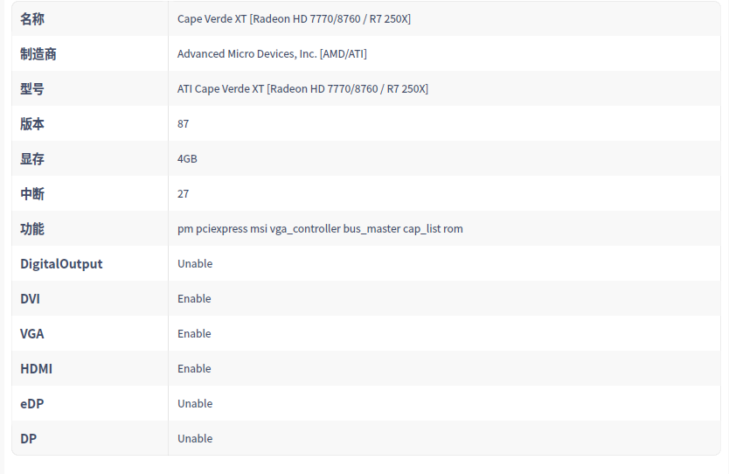Select the 制造商 label cell
The height and width of the screenshot is (474, 729).
click(x=38, y=54)
